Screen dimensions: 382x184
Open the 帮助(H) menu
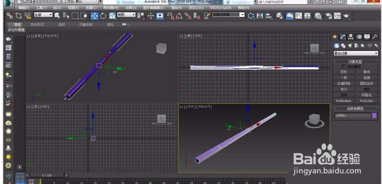tap(244, 8)
